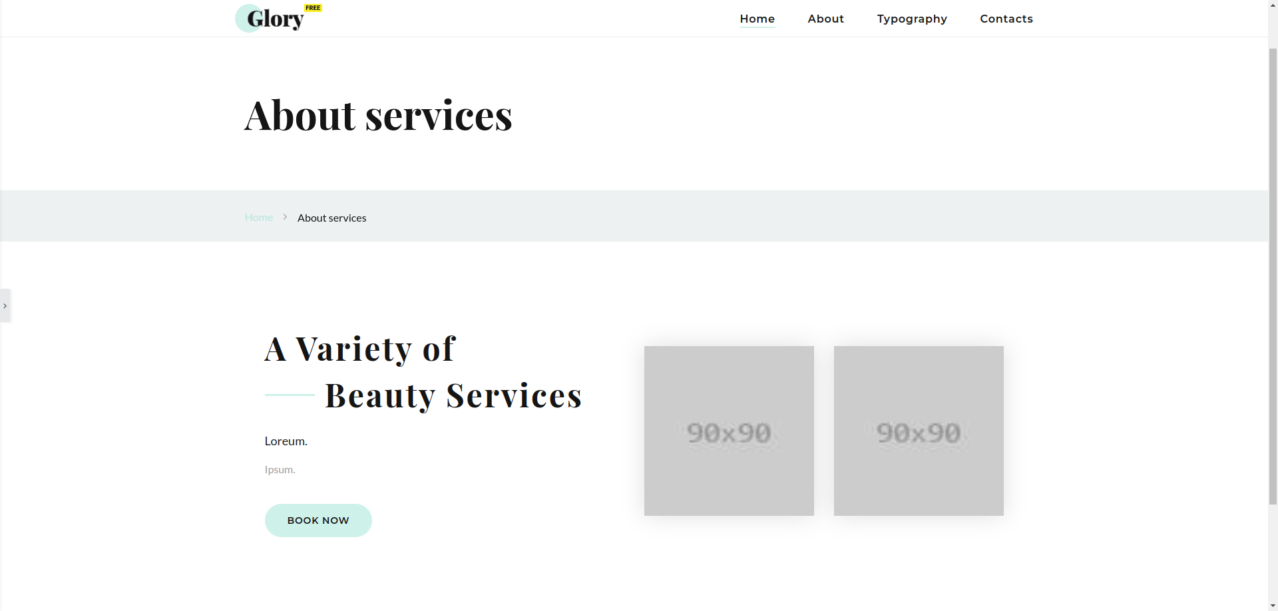Navigate to the Contacts page
Image resolution: width=1278 pixels, height=611 pixels.
click(x=1006, y=19)
